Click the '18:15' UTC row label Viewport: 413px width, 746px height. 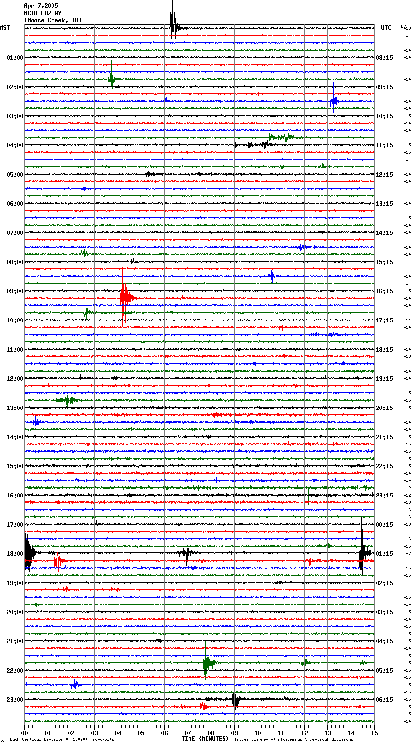click(x=384, y=350)
